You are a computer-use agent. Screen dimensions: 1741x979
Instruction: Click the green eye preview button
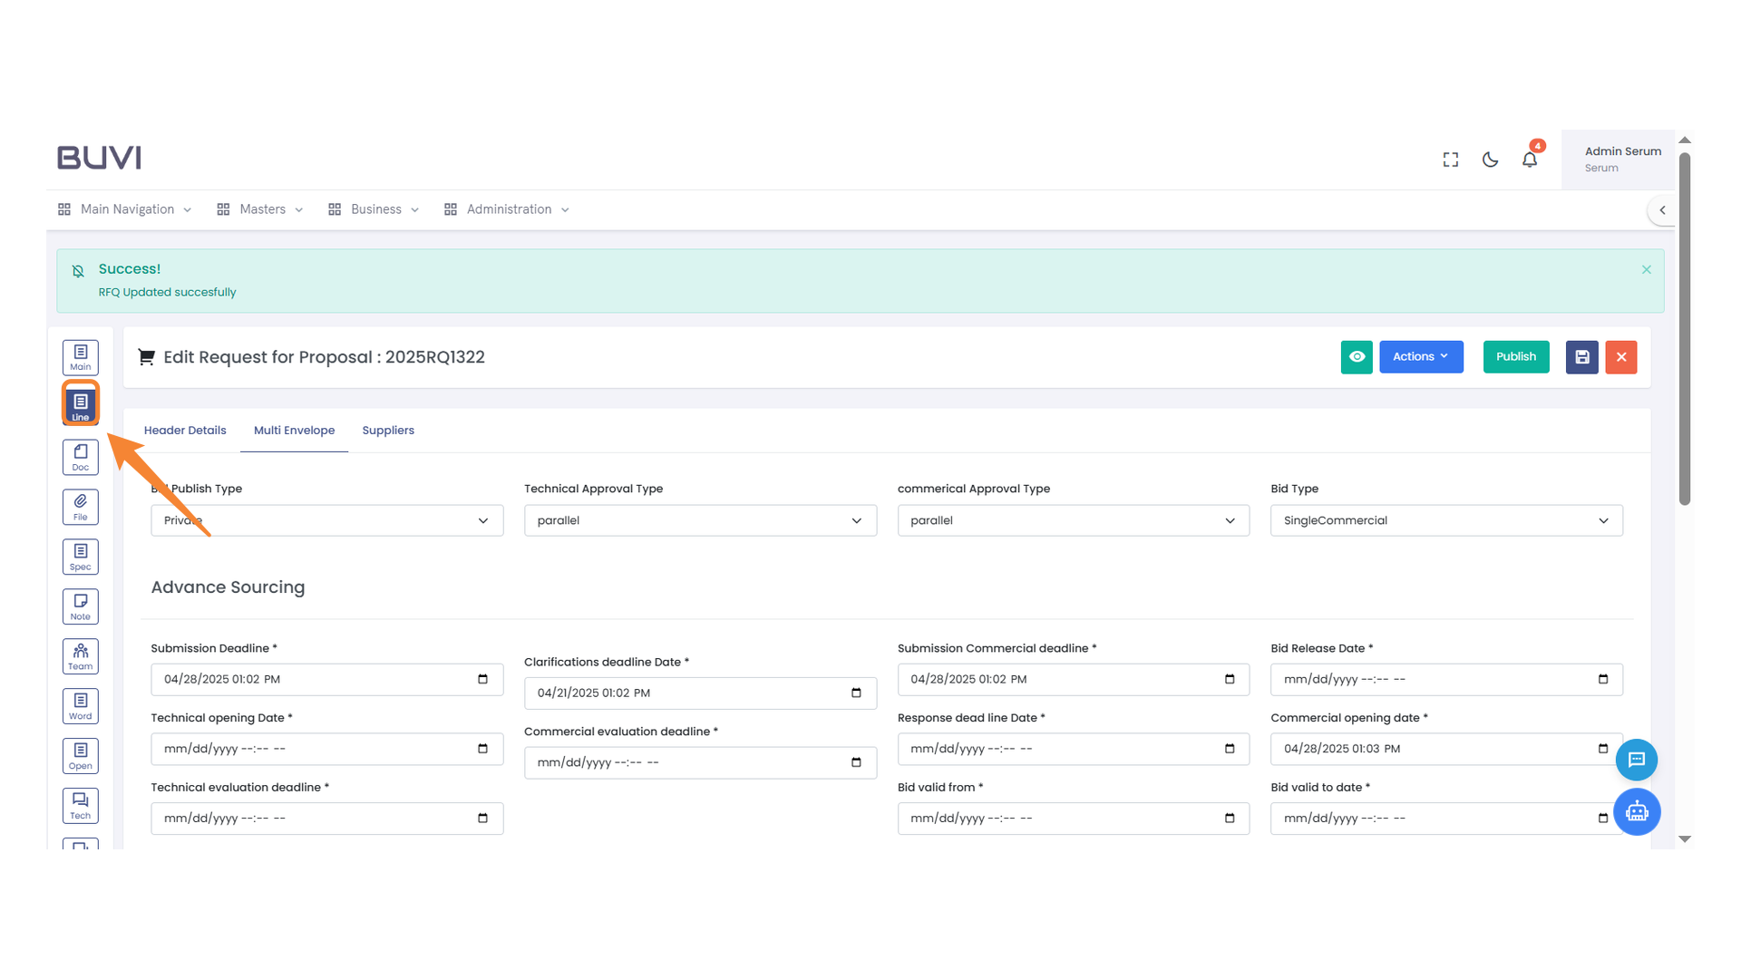coord(1357,357)
